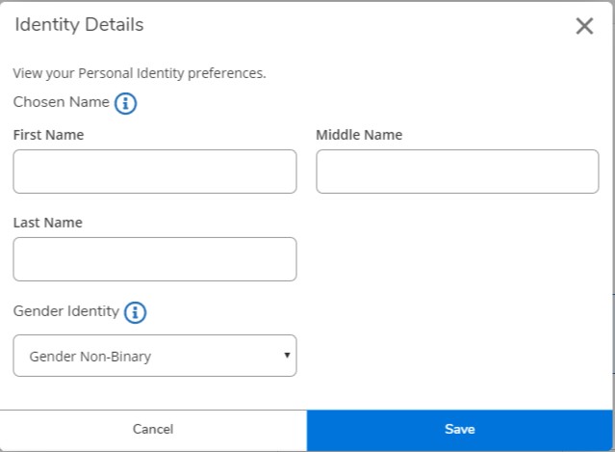This screenshot has width=615, height=452.
Task: Click the Gender Identity info icon
Action: 136,312
